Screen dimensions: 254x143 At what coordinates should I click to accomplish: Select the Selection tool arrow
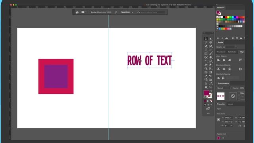click(x=206, y=39)
